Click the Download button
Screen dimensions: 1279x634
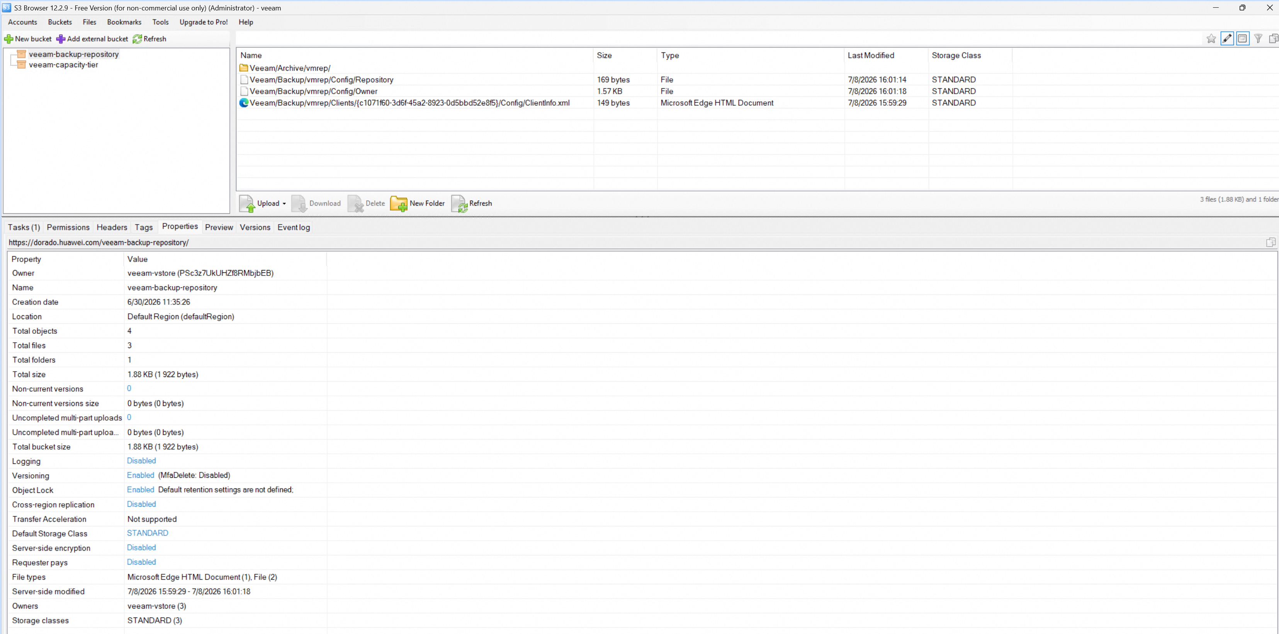click(316, 203)
